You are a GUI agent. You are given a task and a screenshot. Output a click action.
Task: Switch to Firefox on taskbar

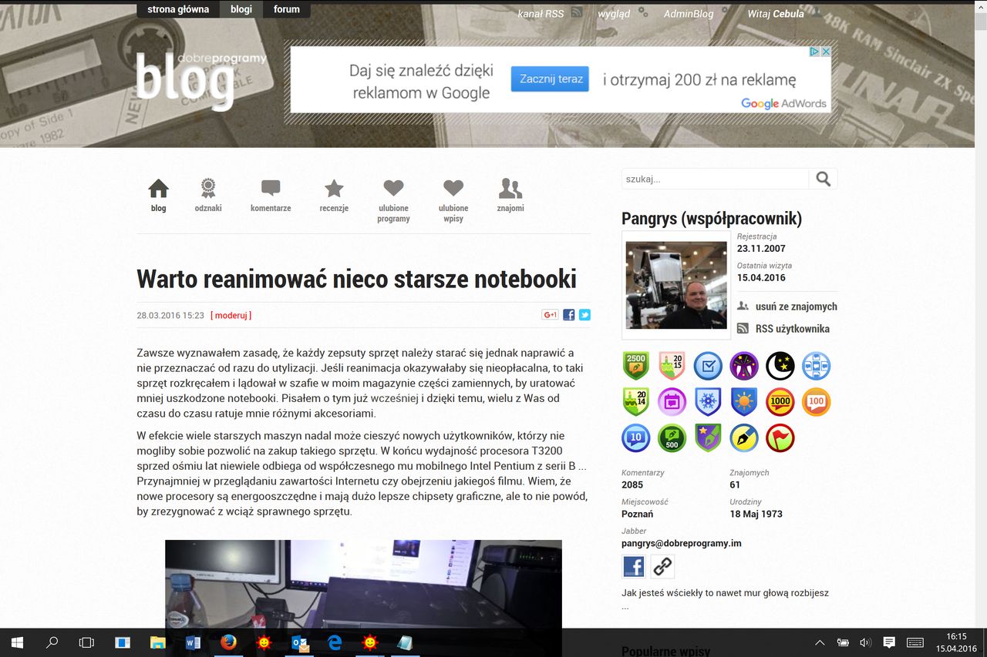coord(228,642)
